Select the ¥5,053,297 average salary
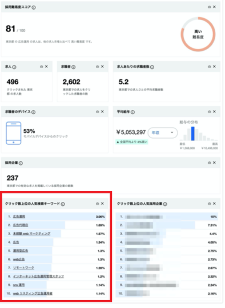 point(131,132)
